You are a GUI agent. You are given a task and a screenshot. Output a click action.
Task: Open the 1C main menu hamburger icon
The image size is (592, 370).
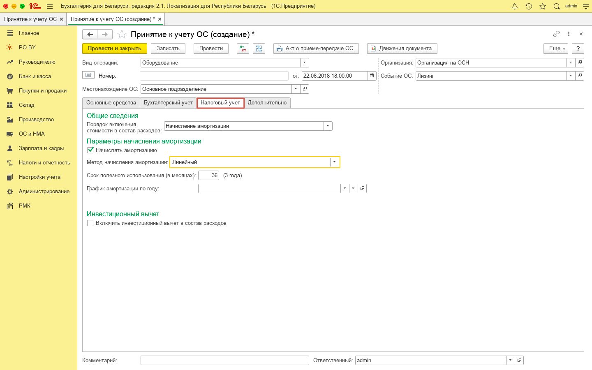50,6
